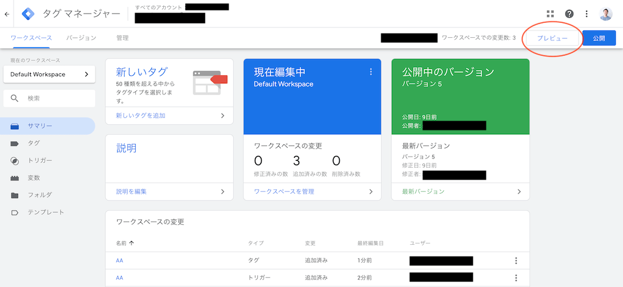Viewport: 623px width, 287px height.
Task: Click the back arrow icon
Action: pos(7,14)
